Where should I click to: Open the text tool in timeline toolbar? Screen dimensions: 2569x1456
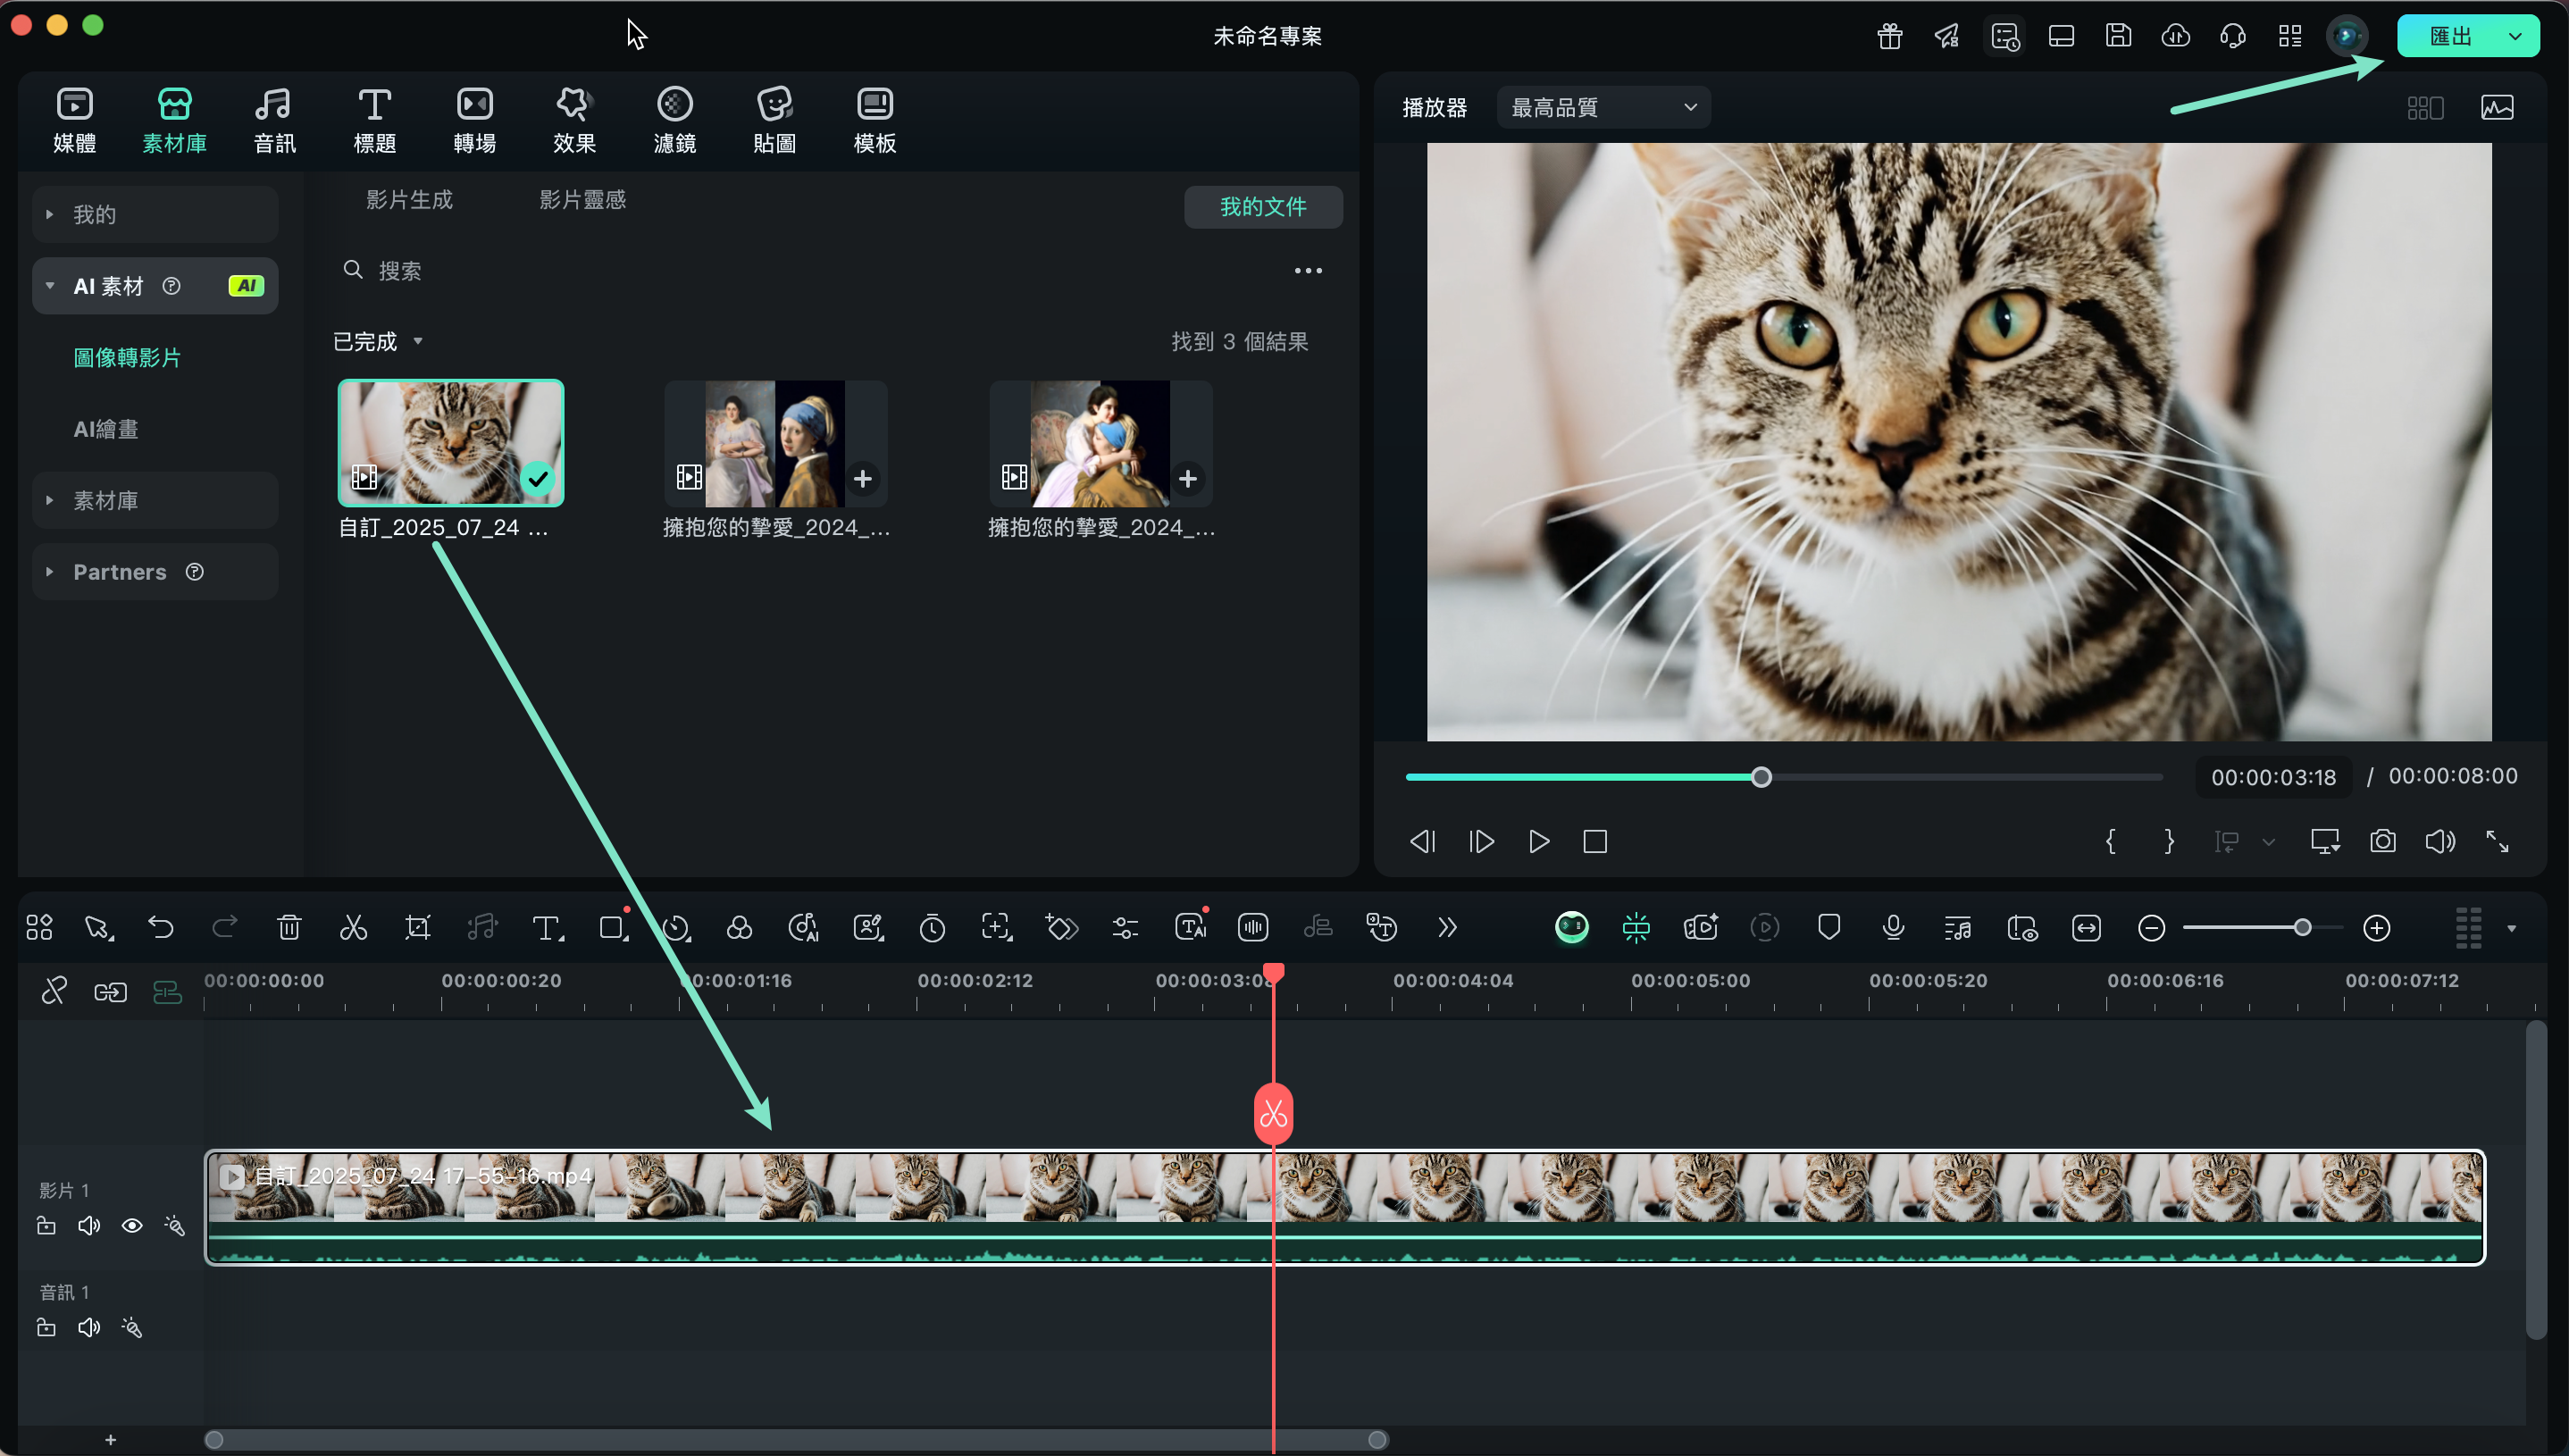click(547, 928)
